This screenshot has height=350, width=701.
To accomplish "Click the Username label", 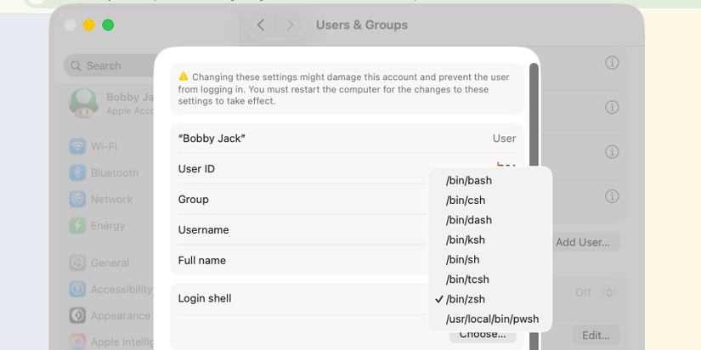I will point(203,229).
